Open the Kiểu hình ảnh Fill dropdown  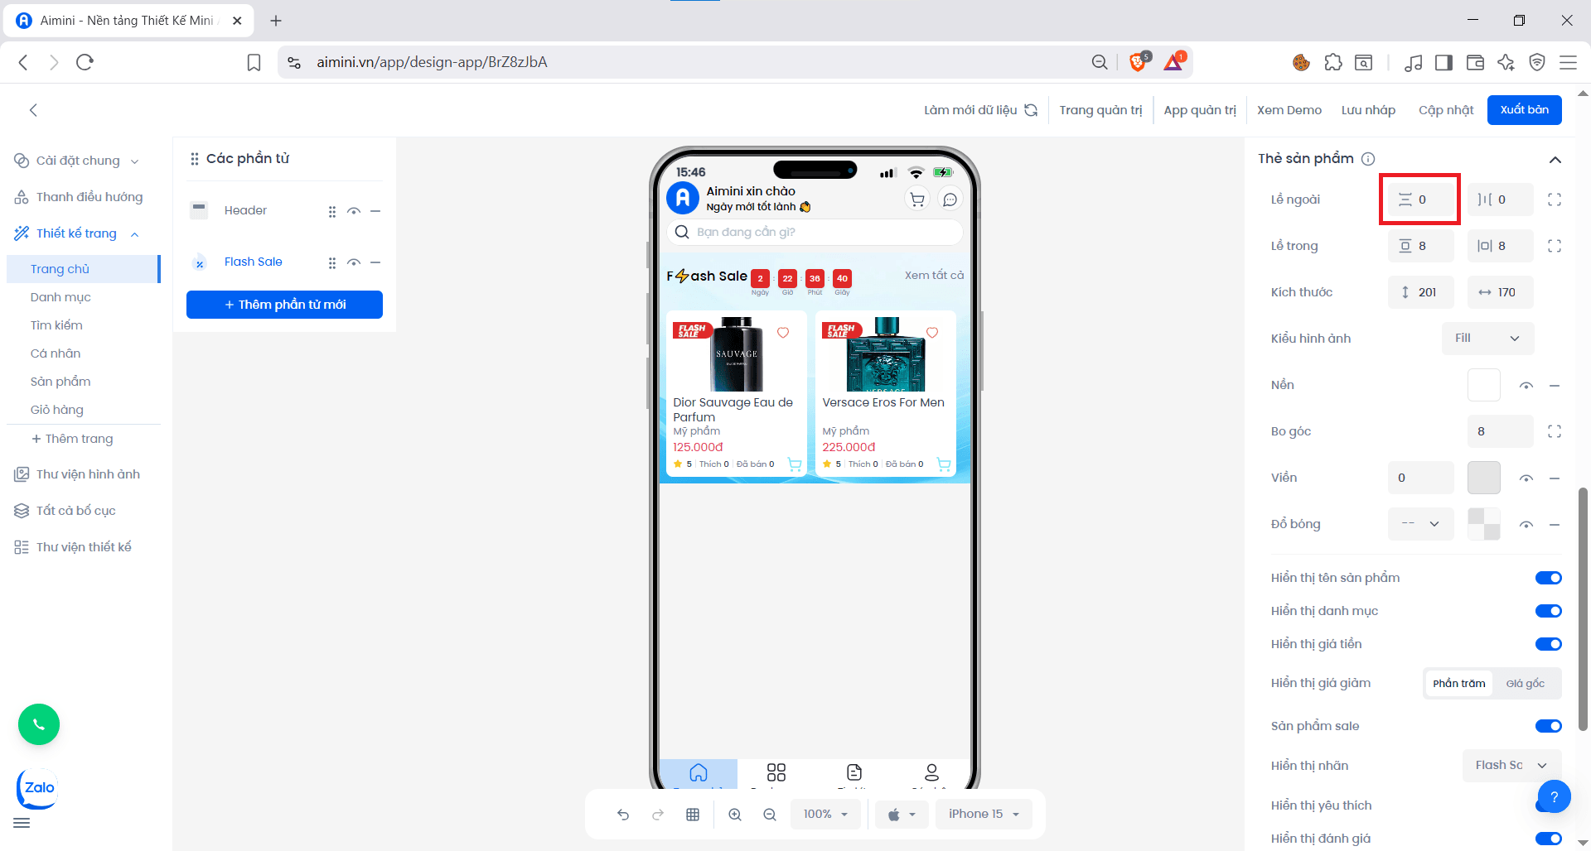pyautogui.click(x=1488, y=339)
